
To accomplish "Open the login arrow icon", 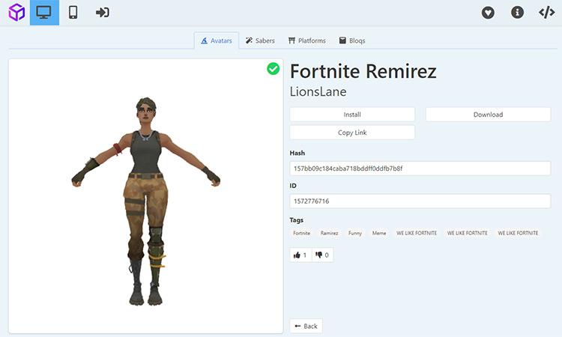I will click(103, 13).
